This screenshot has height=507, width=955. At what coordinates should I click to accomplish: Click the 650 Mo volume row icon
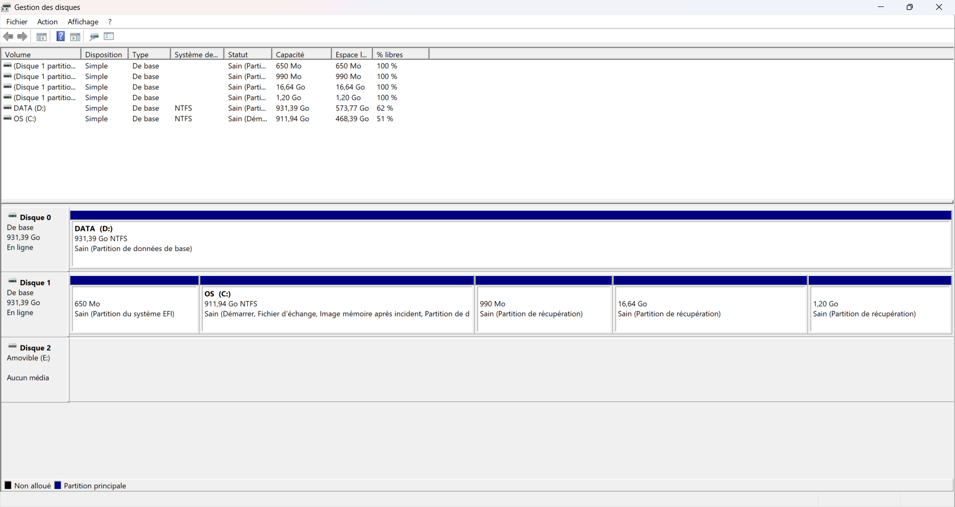(x=7, y=66)
